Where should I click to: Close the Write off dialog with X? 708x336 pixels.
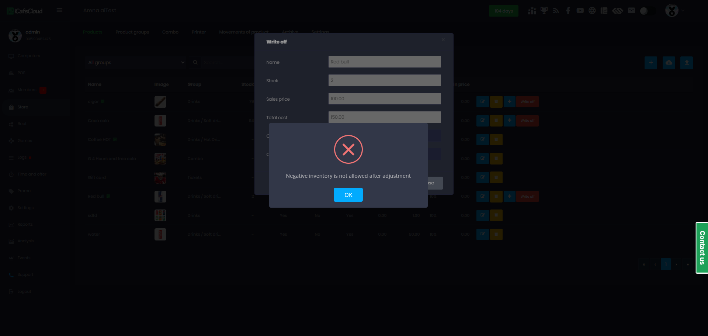[443, 40]
